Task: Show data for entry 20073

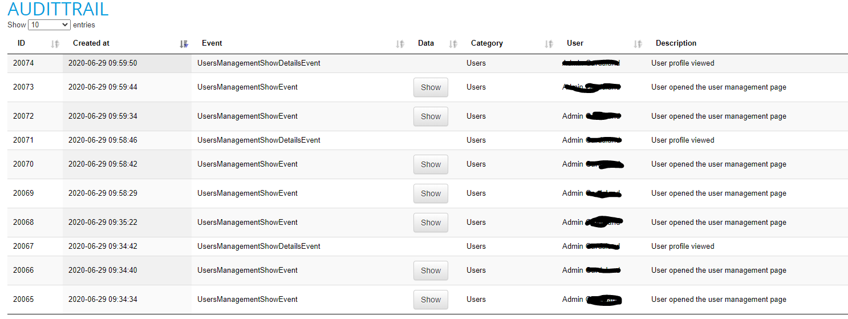Action: (431, 87)
